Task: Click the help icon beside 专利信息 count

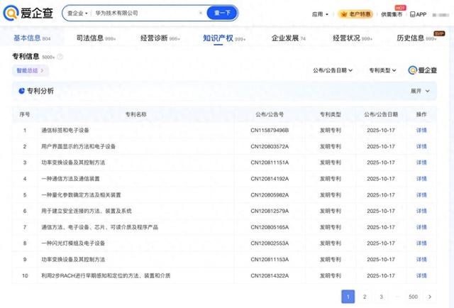Action: 60,56
